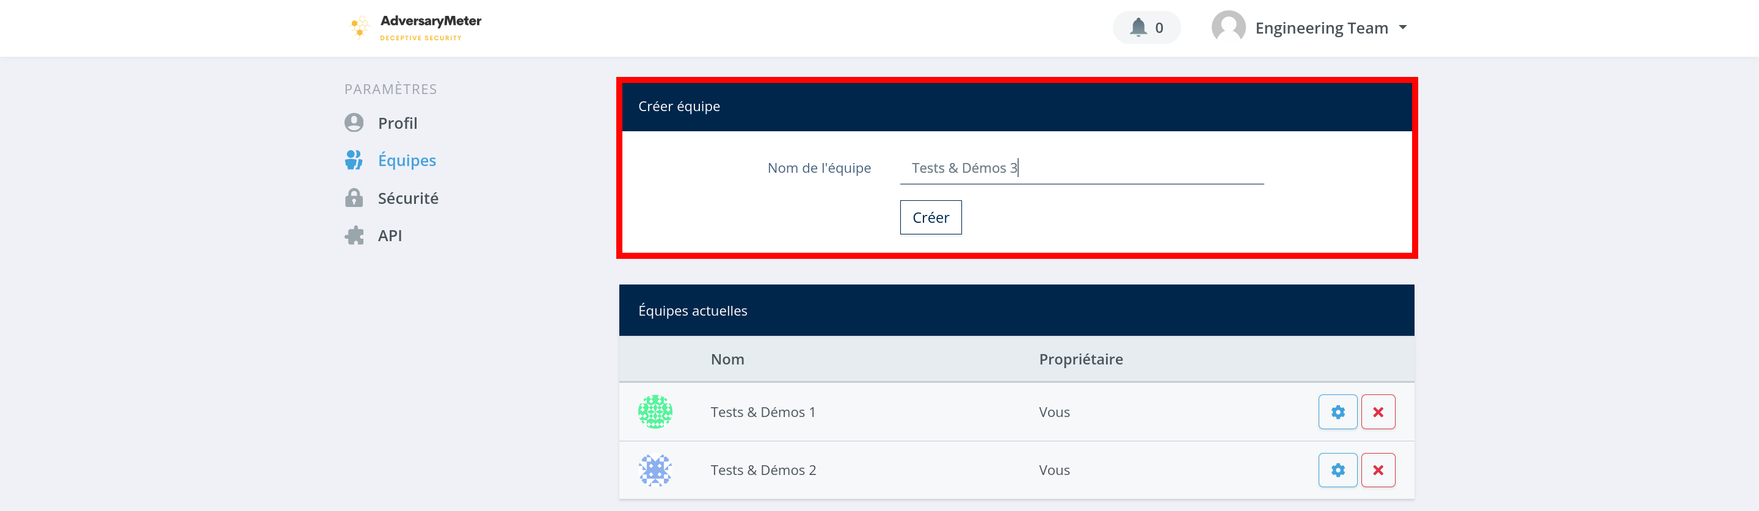
Task: Focus the Nom de l'équipe field
Action: (1081, 168)
